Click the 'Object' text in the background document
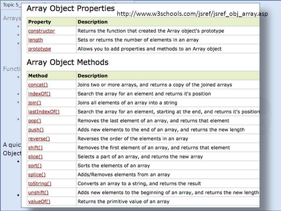 click(x=12, y=153)
